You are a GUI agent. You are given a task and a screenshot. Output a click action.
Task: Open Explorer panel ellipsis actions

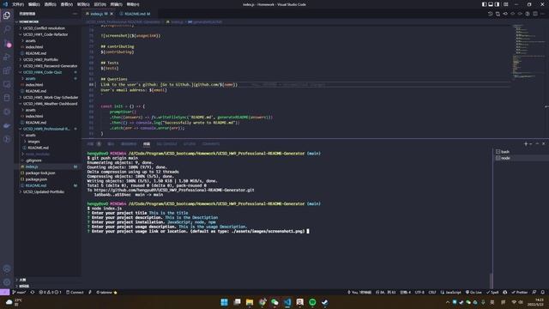[75, 14]
